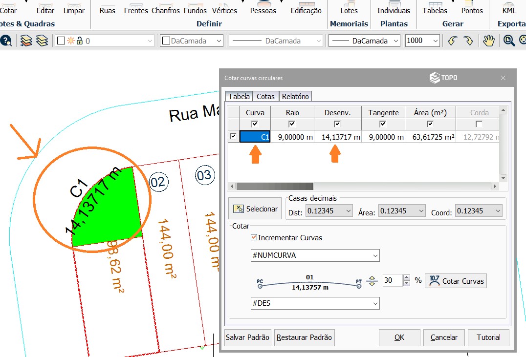
Task: Select the pan hand tool
Action: tap(489, 41)
